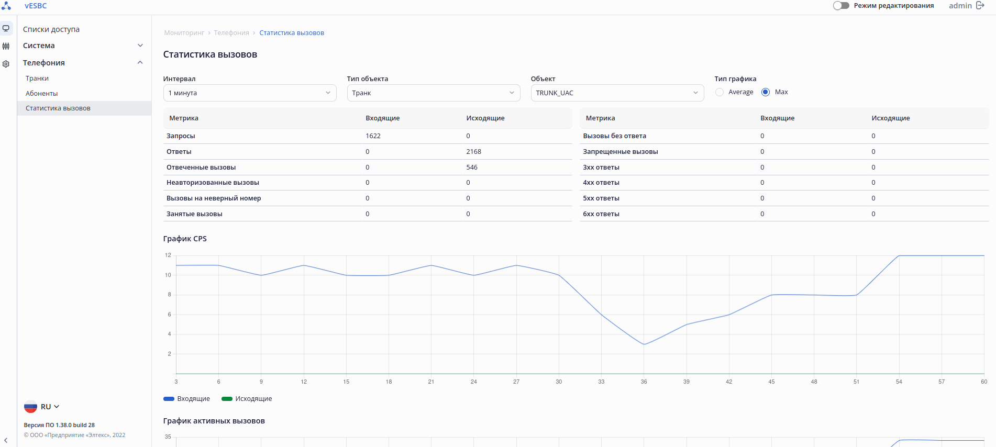The height and width of the screenshot is (447, 996).
Task: Toggle the Входящие legend marker
Action: tap(169, 399)
